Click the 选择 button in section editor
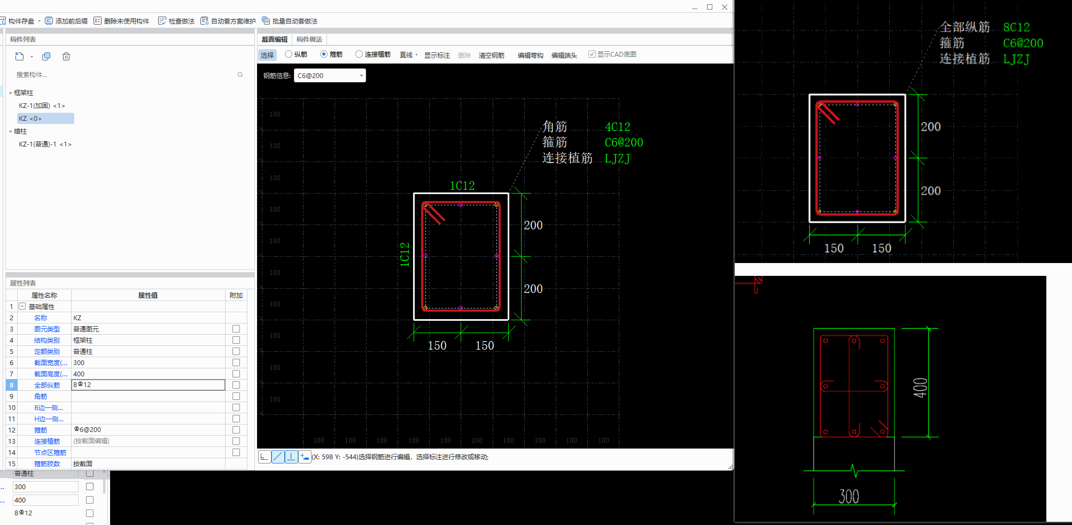The image size is (1072, 525). [267, 55]
